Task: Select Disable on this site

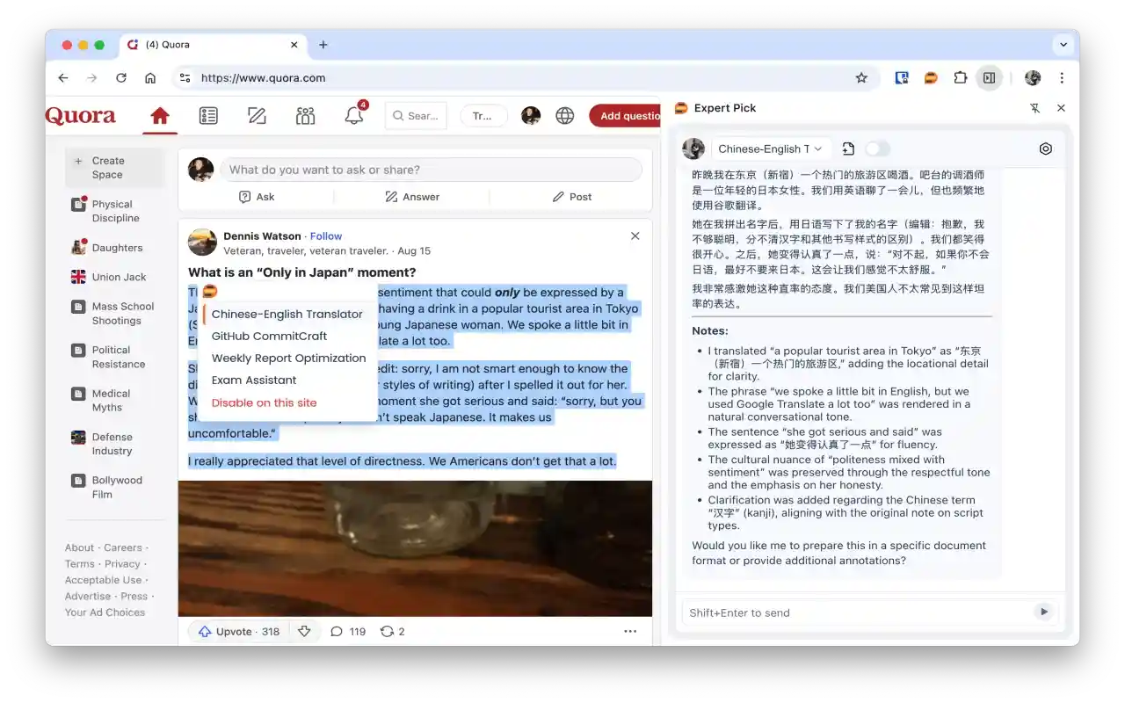Action: pos(264,402)
